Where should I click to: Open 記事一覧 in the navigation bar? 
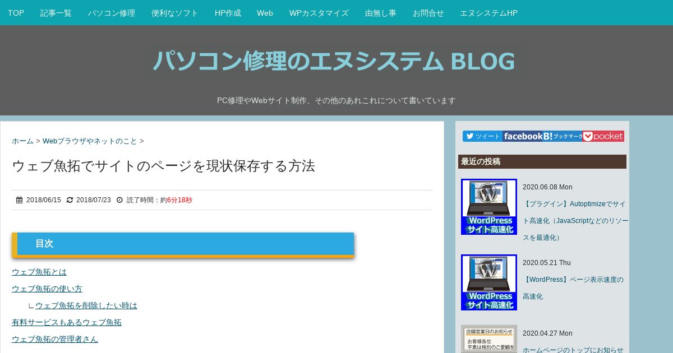pyautogui.click(x=56, y=13)
